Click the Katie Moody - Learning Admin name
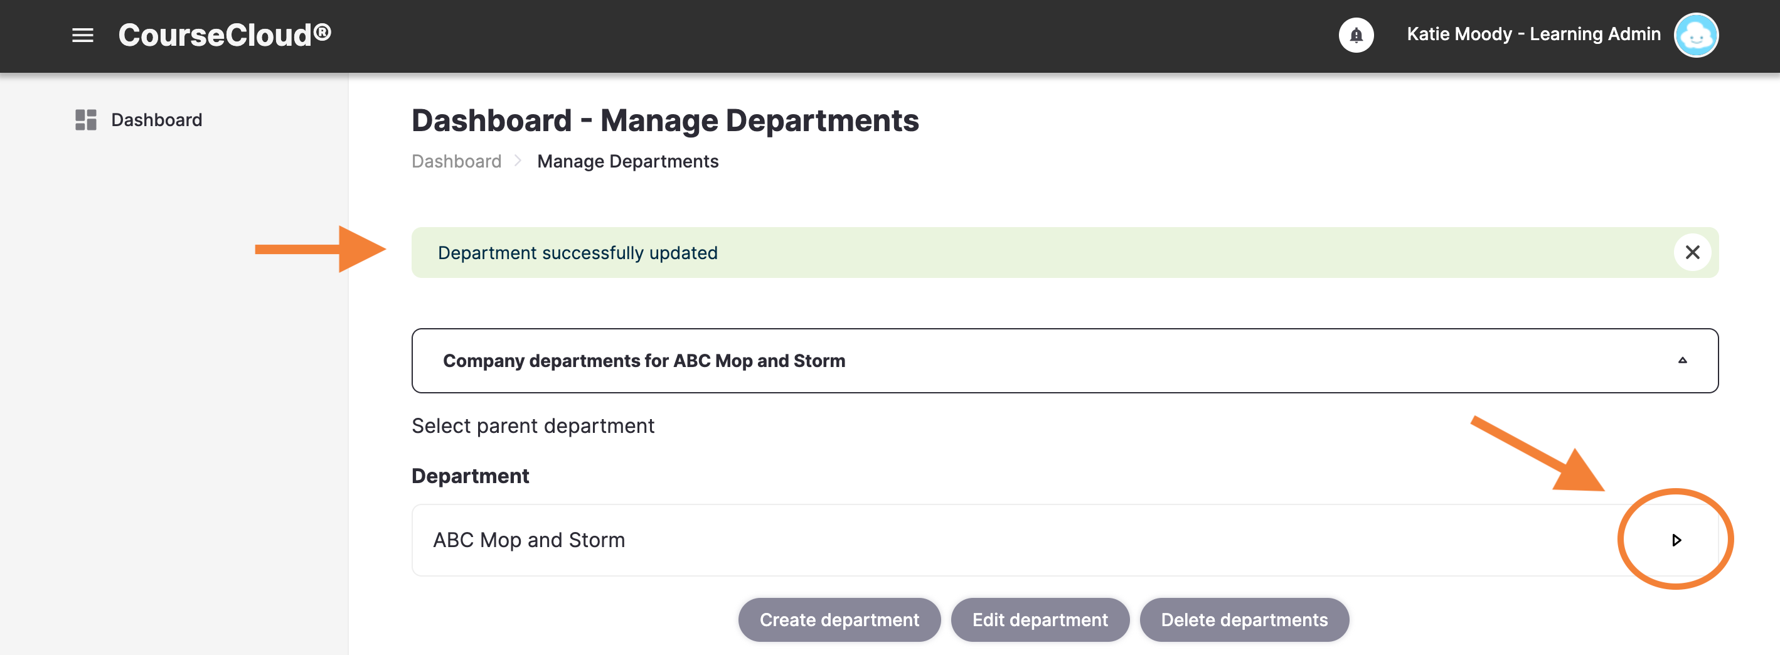 (1533, 34)
